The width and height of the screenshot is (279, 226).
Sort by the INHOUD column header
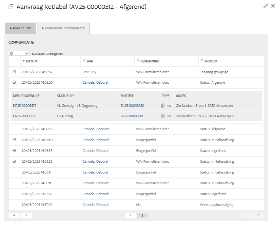210,61
